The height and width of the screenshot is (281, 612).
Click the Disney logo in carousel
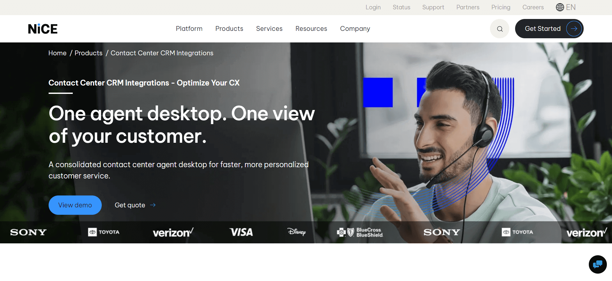tap(297, 232)
